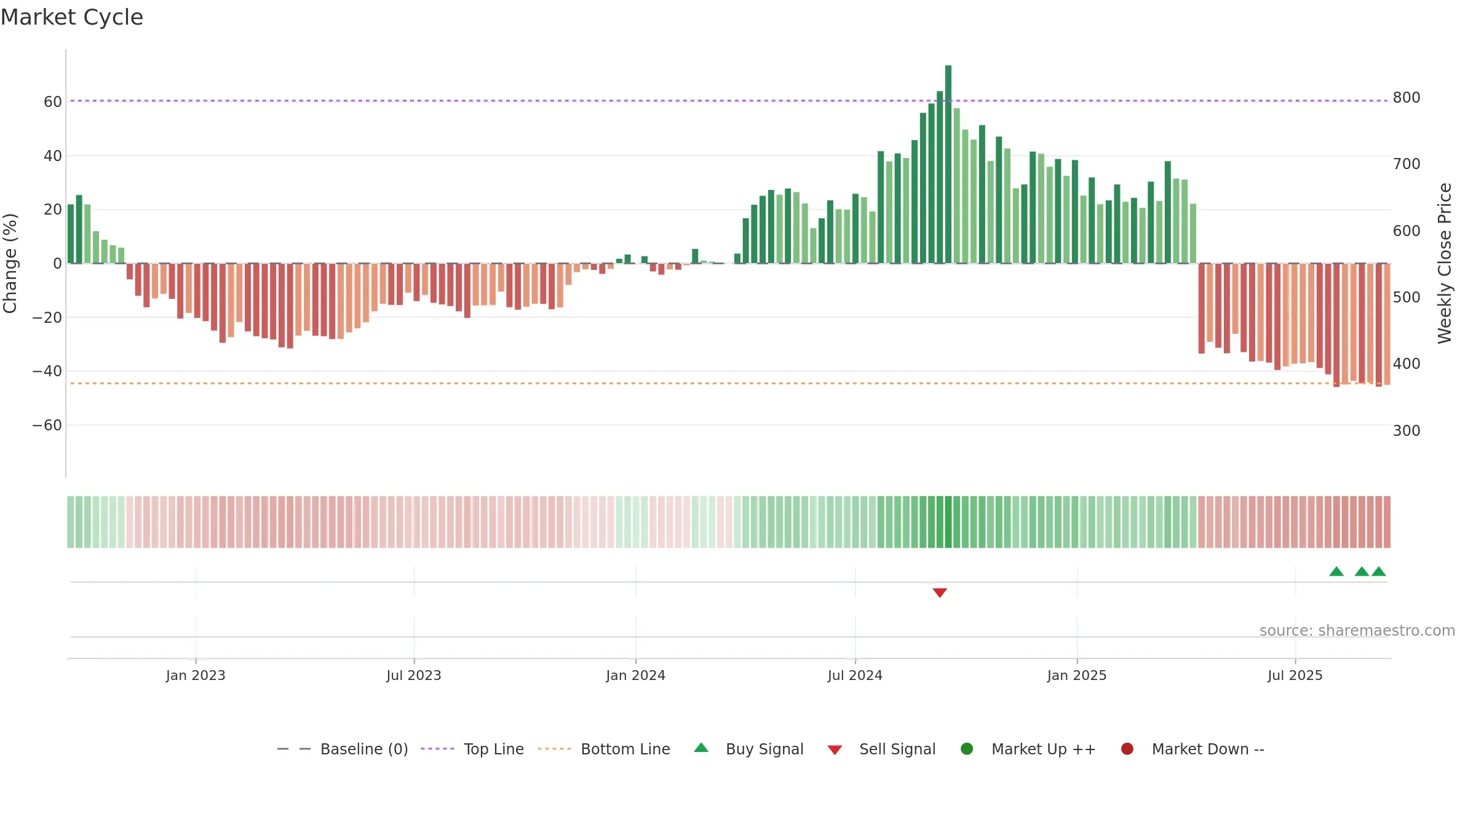1476x830 pixels.
Task: Click the orange dotted Bottom Line near -45
Action: tap(729, 383)
